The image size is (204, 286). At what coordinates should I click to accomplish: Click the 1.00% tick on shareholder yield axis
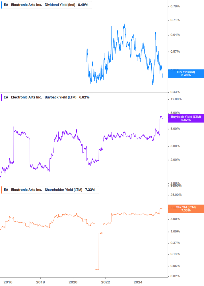click(x=175, y=231)
